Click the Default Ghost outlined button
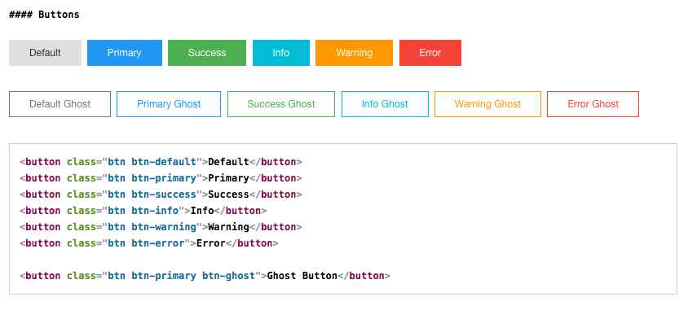Image resolution: width=688 pixels, height=310 pixels. 60,104
